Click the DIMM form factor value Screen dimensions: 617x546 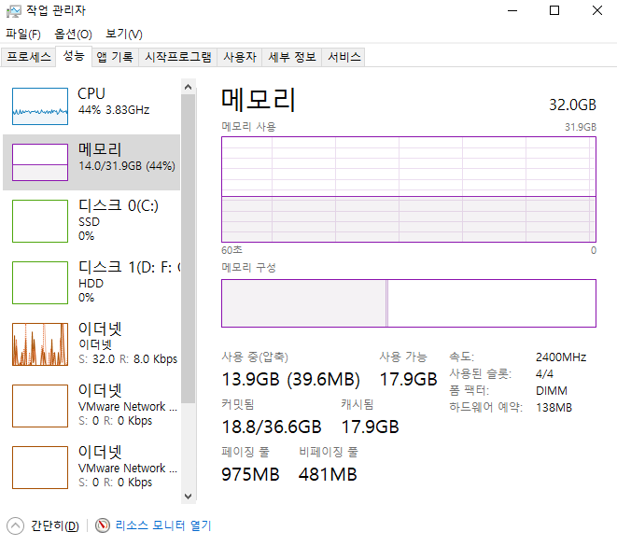pos(552,391)
